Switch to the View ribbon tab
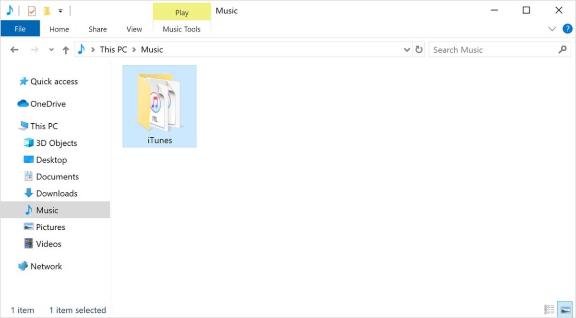Viewport: 576px width, 318px height. coord(134,29)
